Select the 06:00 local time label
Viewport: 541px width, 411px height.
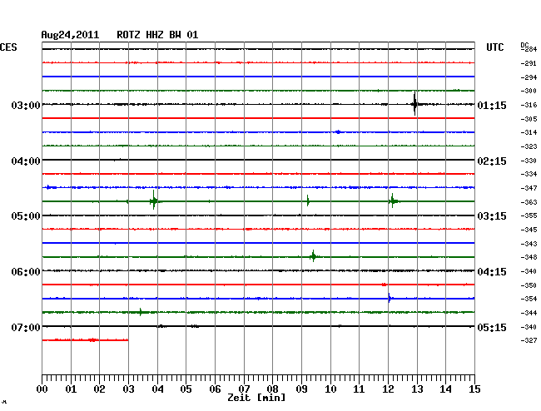pos(26,272)
